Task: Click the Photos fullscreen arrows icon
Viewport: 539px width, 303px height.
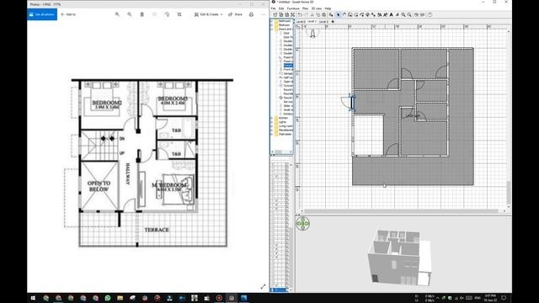Action: tap(263, 286)
